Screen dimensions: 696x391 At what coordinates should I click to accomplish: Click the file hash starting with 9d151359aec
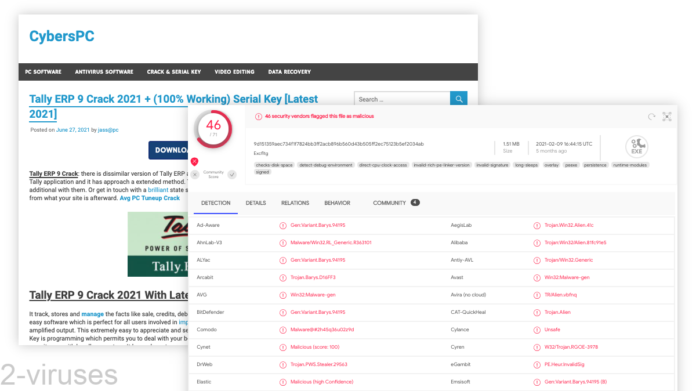tap(339, 144)
